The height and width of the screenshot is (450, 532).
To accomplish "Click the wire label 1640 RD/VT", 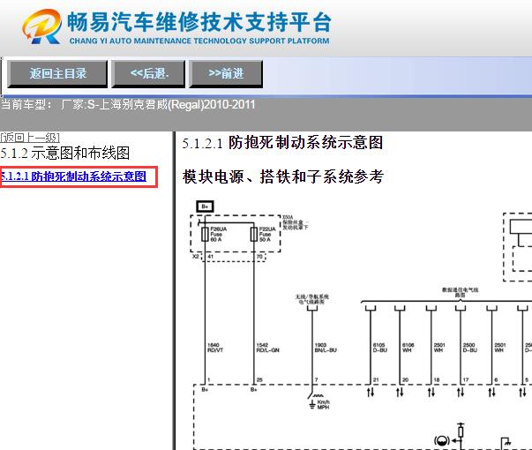I will (215, 348).
